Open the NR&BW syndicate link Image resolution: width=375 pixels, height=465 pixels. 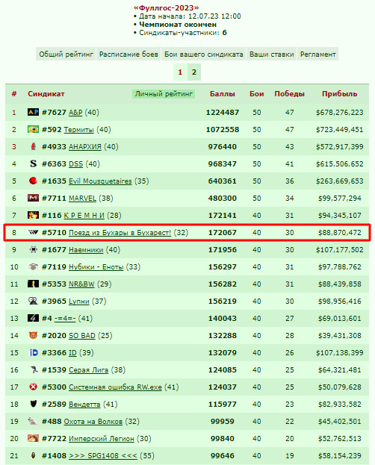pyautogui.click(x=81, y=284)
